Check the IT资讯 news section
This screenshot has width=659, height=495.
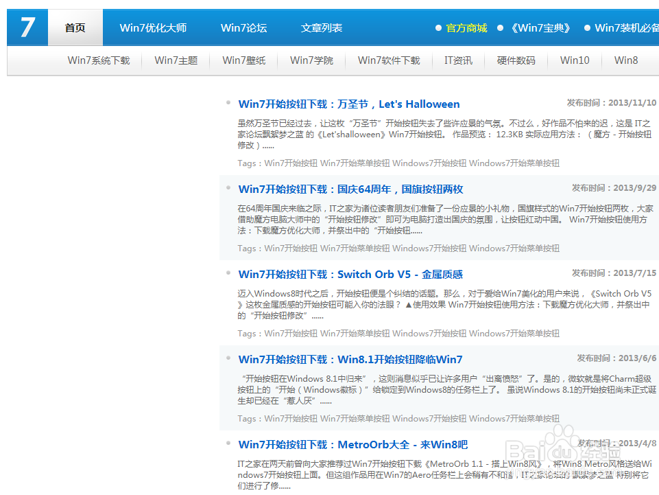457,60
